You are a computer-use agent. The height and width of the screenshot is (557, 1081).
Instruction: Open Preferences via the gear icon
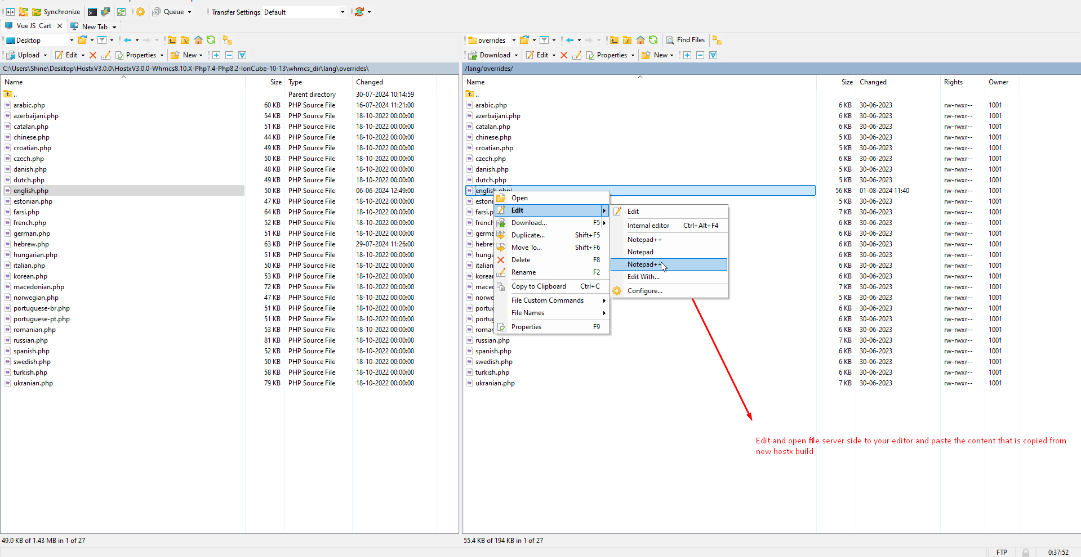click(x=140, y=12)
